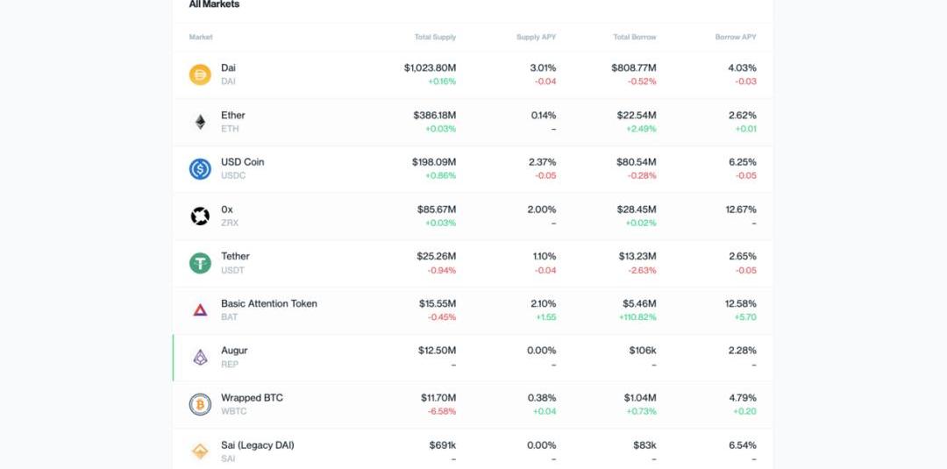The width and height of the screenshot is (947, 469).
Task: Open the Wrapped BTC market name
Action: coord(252,398)
